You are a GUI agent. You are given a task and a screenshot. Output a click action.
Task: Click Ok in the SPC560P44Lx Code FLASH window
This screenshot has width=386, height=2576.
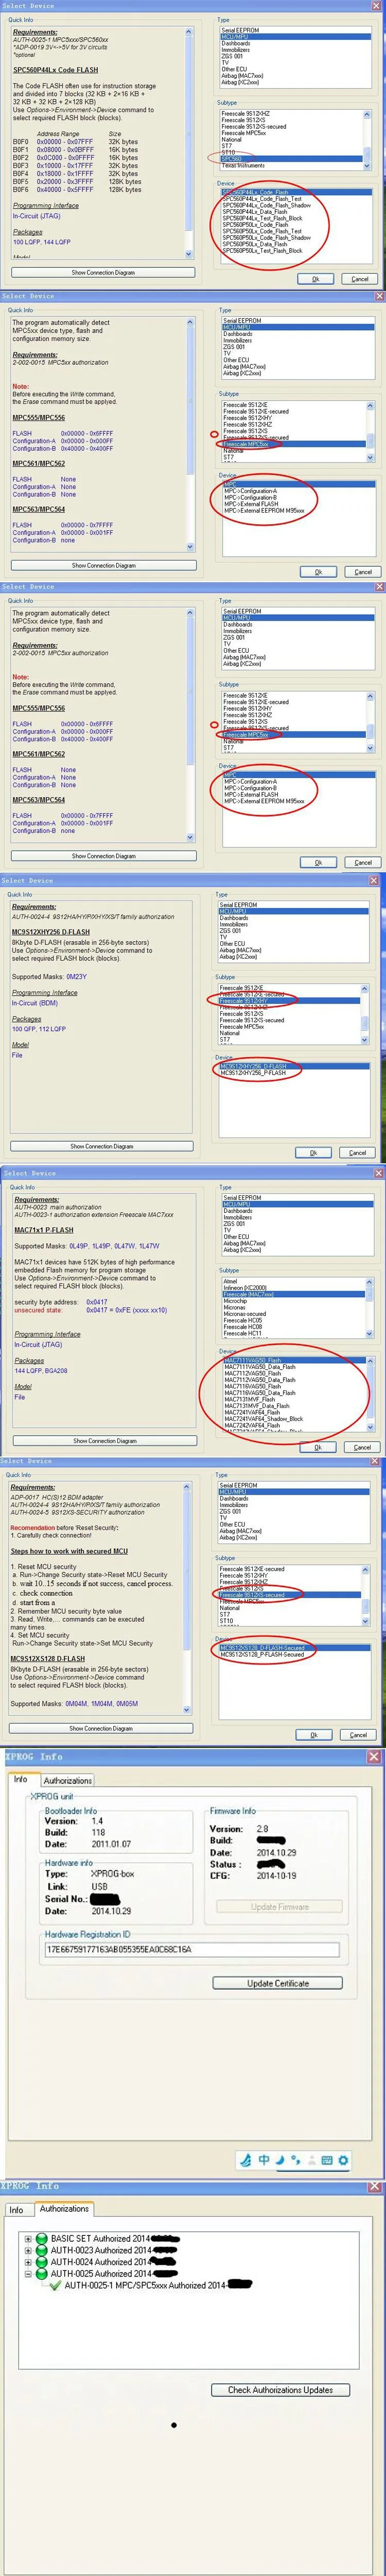[316, 279]
